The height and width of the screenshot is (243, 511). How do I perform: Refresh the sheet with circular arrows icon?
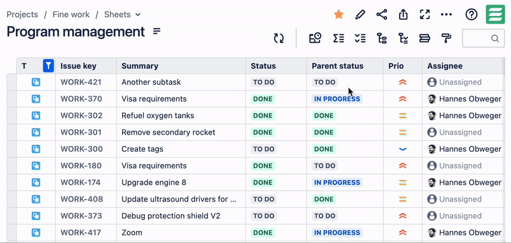point(278,38)
